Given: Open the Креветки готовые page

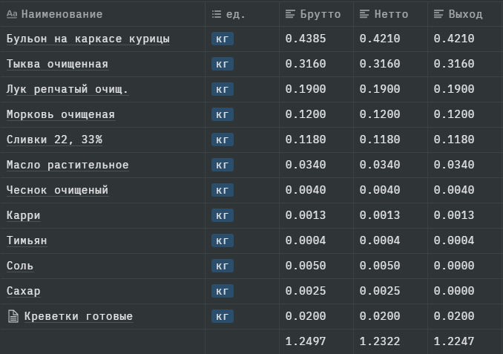Looking at the screenshot, I should (x=79, y=316).
